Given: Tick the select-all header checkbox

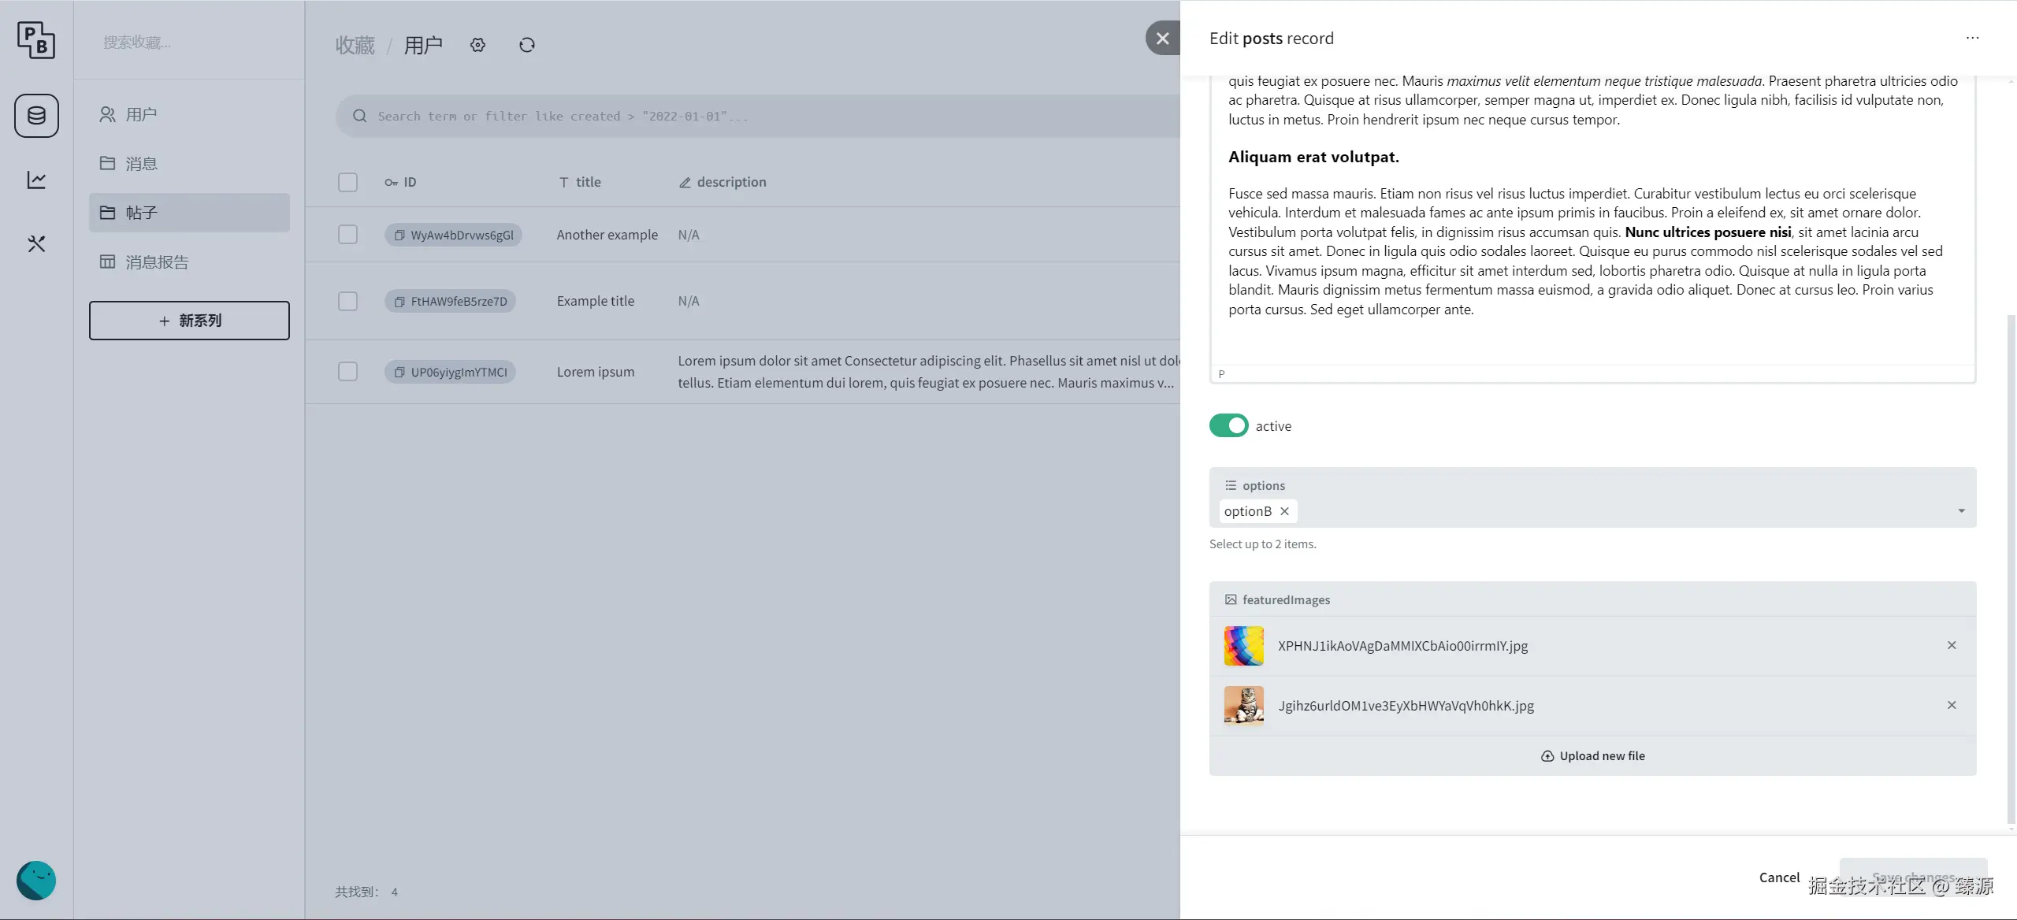Looking at the screenshot, I should pos(347,182).
